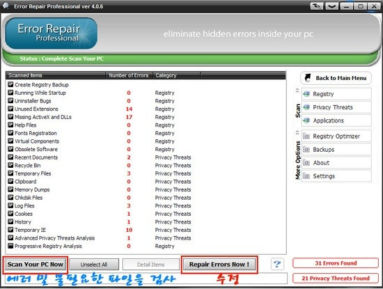Click error count 10 for Temporary IE
The height and width of the screenshot is (289, 383).
click(129, 230)
